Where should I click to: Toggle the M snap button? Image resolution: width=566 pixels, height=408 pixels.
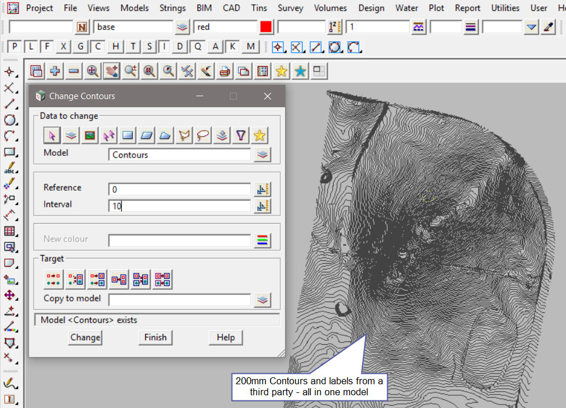pyautogui.click(x=250, y=47)
